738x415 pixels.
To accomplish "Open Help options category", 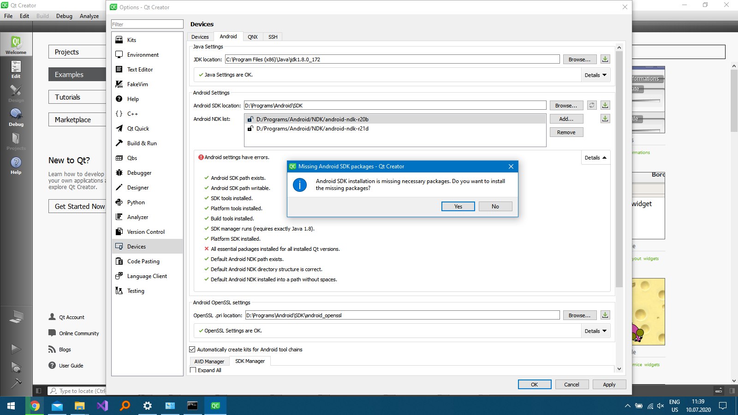I will pyautogui.click(x=147, y=99).
